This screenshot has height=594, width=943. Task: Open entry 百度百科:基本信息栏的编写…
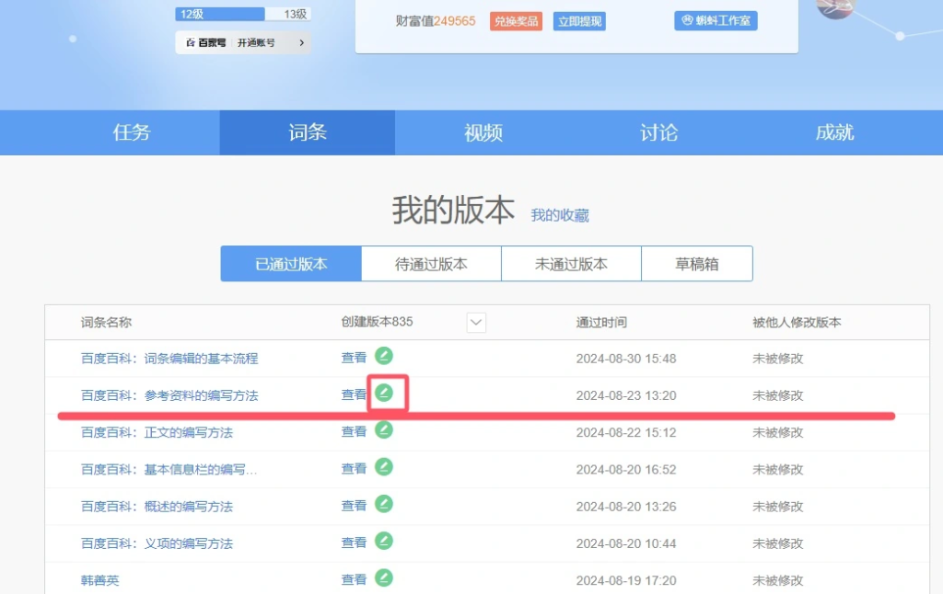[169, 470]
